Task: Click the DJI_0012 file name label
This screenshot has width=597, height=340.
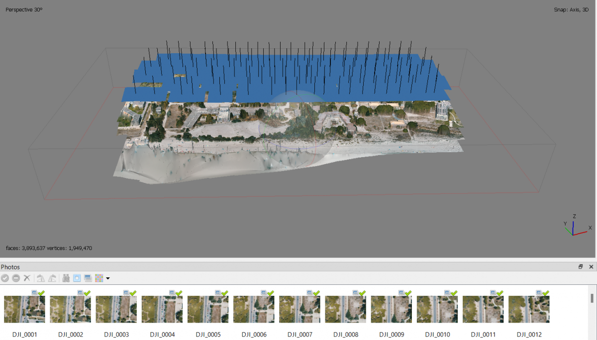Action: coord(528,335)
